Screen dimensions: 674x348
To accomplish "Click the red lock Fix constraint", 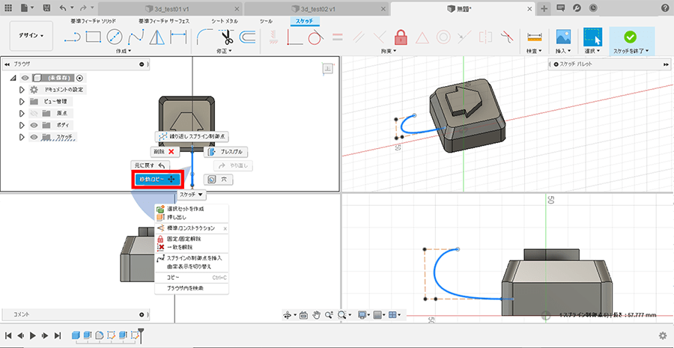I will tap(400, 37).
